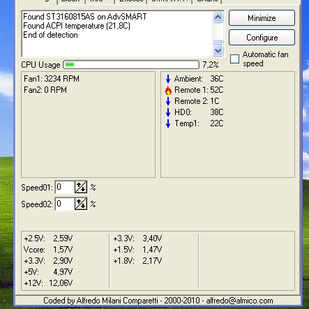
Task: Click the Minimize button
Action: point(262,18)
